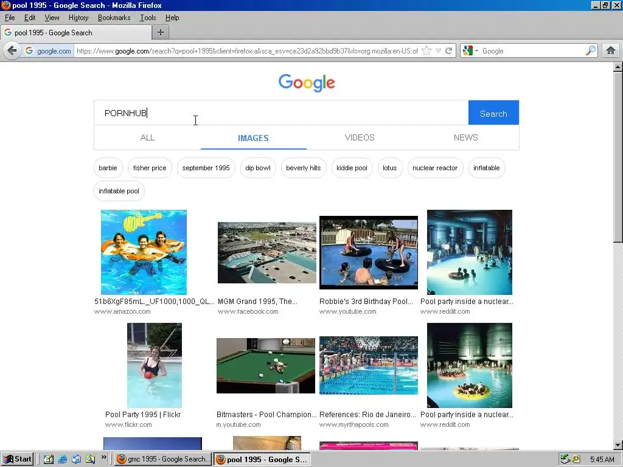Click the google.com site identity icon
Screen dimensions: 623x467
[x=48, y=51]
